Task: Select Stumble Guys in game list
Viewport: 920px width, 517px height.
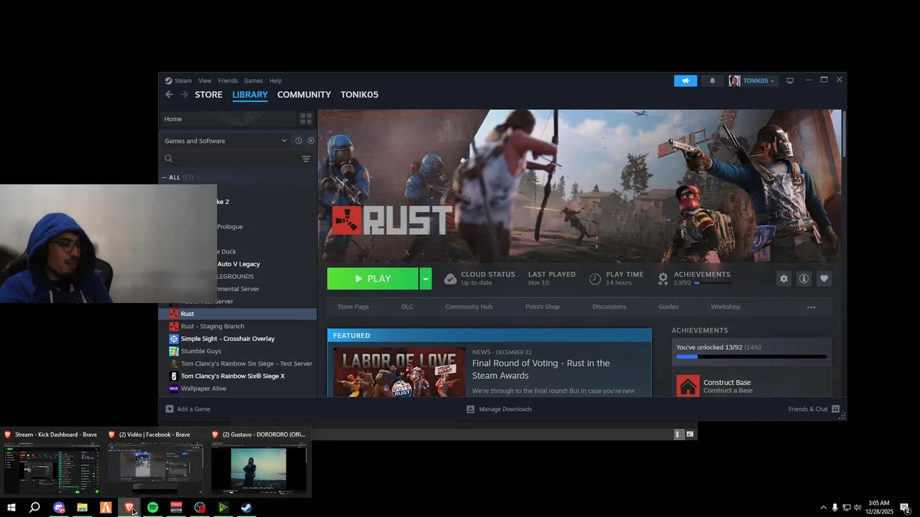Action: [x=201, y=351]
